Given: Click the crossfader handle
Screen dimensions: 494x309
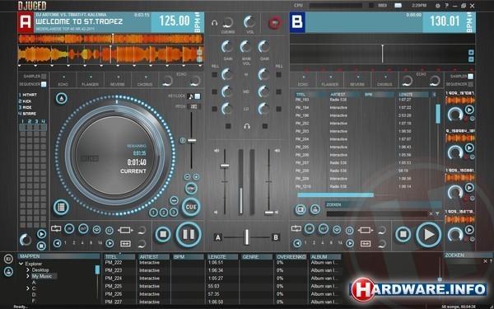Looking at the screenshot, I should (247, 237).
